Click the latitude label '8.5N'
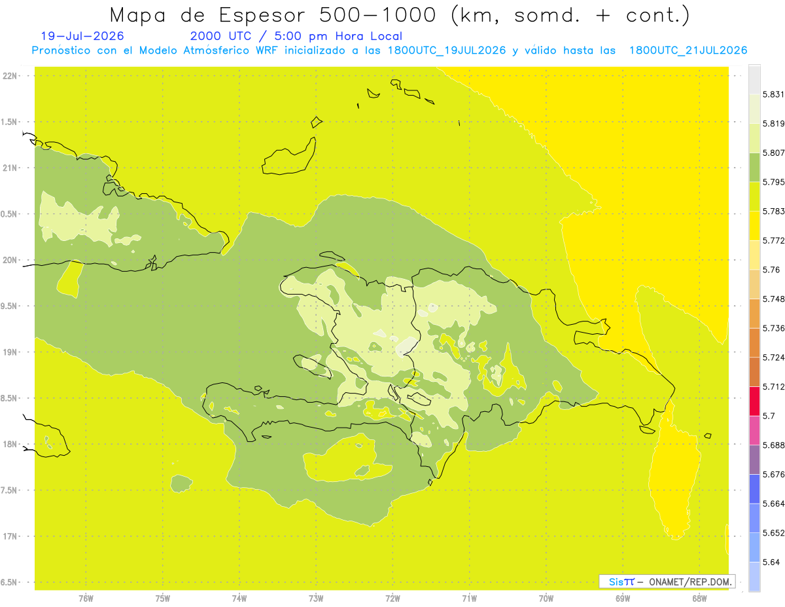The height and width of the screenshot is (607, 785). point(10,398)
